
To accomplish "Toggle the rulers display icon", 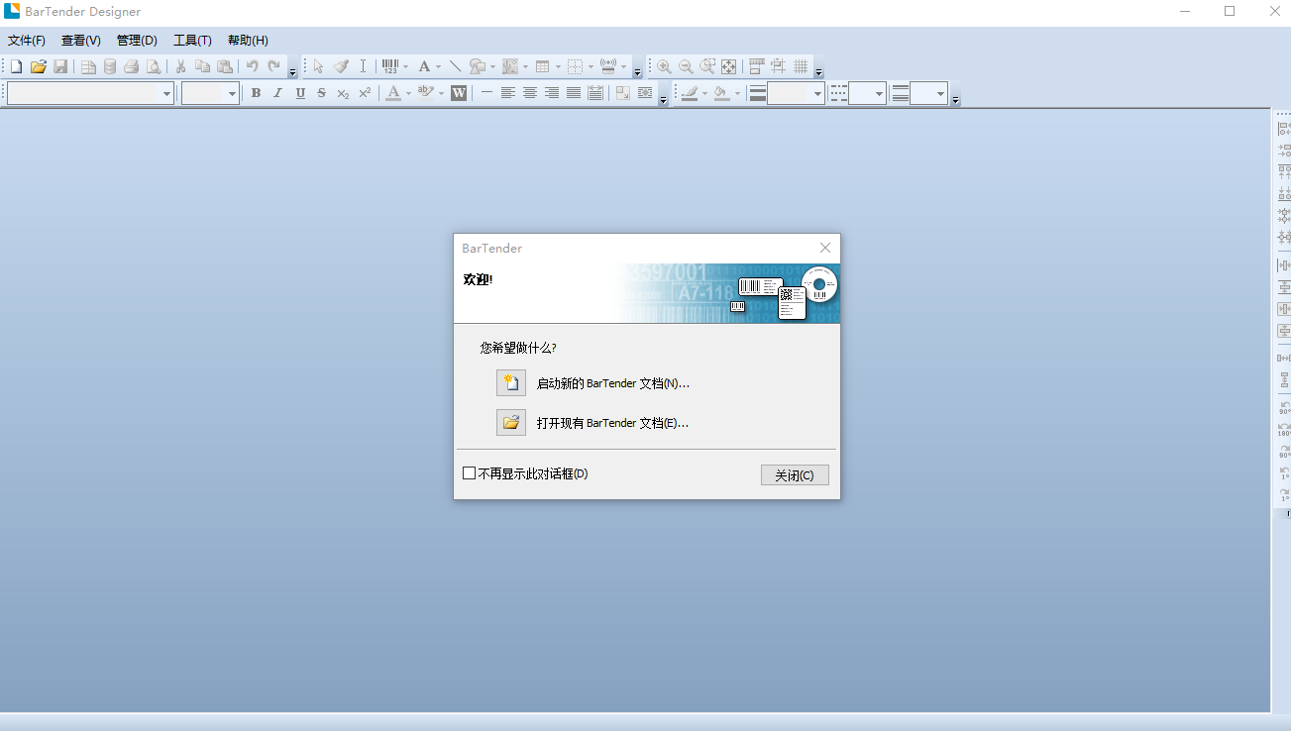I will coord(757,66).
